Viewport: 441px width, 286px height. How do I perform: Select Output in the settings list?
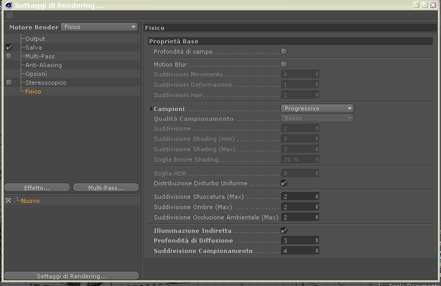(x=35, y=39)
